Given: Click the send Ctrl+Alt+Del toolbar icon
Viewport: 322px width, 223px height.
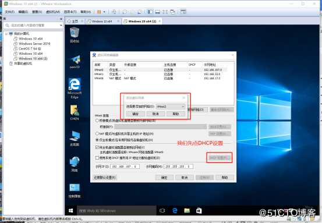Looking at the screenshot, I should (114, 12).
